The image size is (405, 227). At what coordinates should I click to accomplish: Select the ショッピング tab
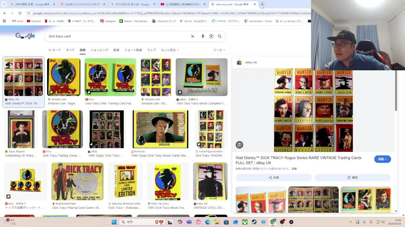click(x=99, y=50)
